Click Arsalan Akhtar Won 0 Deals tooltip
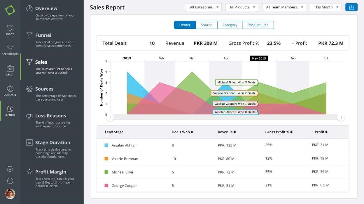 point(235,112)
